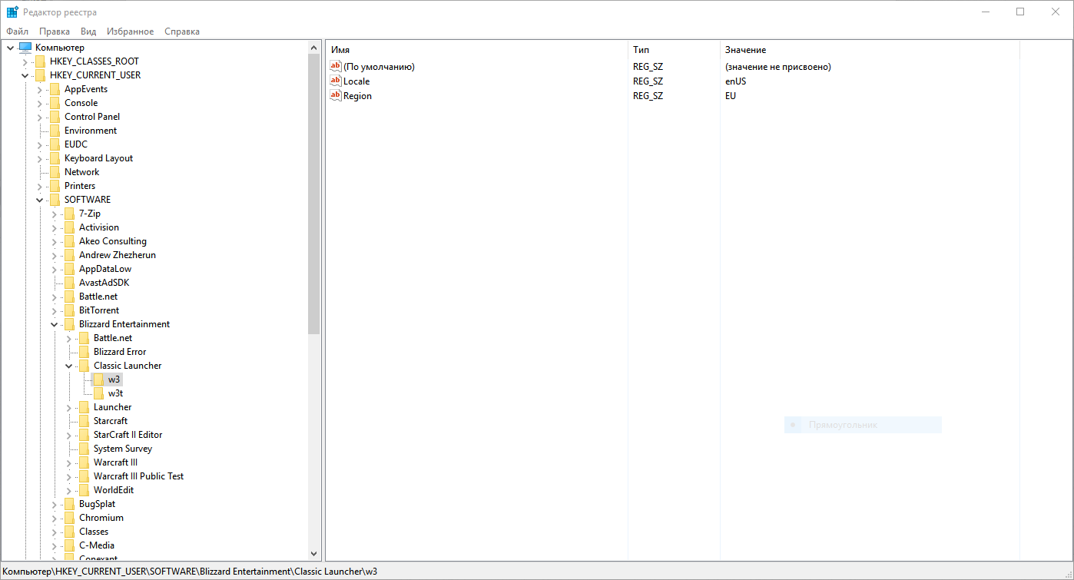Collapse the Компьютер root node

click(10, 48)
